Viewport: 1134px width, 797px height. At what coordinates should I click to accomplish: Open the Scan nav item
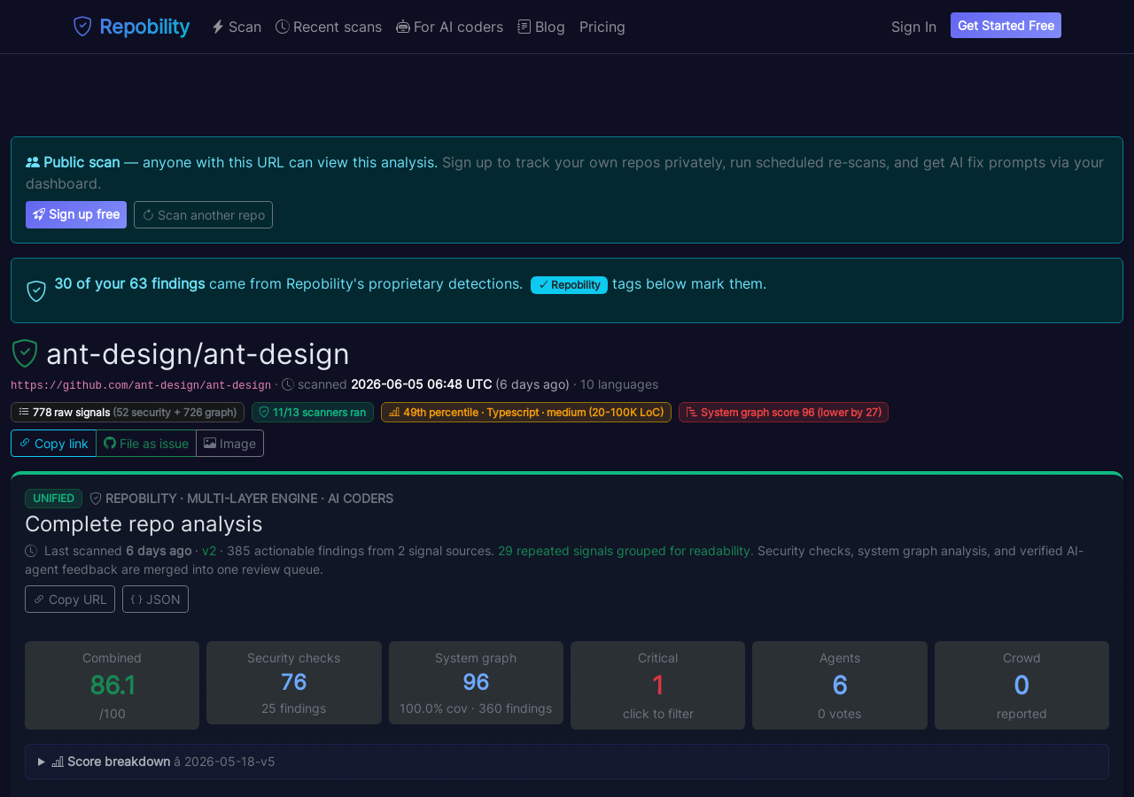[236, 27]
